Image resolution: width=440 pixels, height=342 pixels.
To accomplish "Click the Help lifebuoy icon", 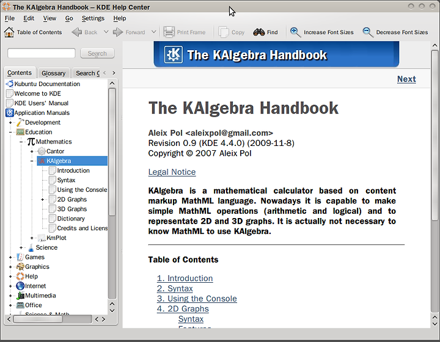I will tap(20, 277).
